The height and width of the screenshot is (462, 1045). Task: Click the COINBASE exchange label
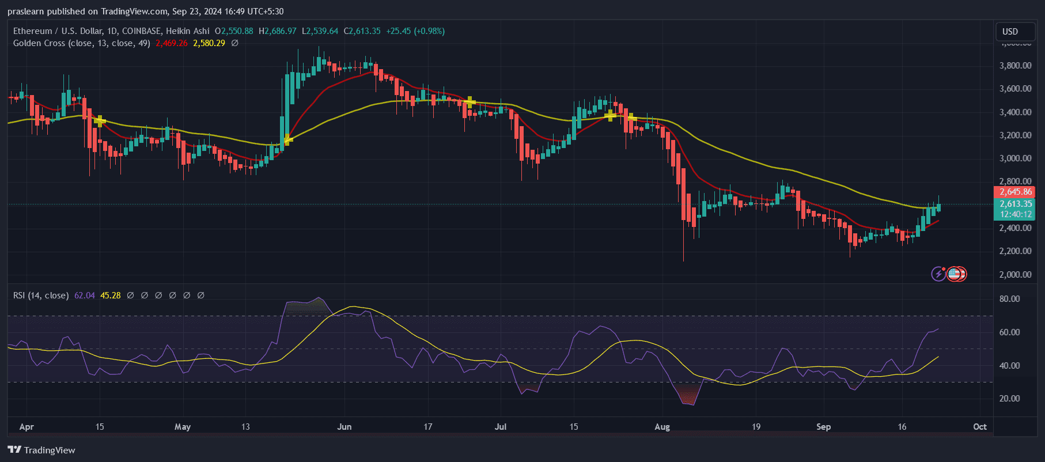tap(141, 31)
